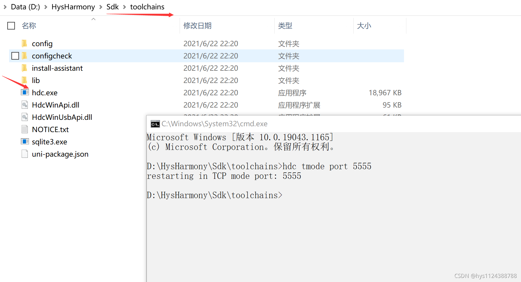This screenshot has height=282, width=521.
Task: Go to Sdk in breadcrumb
Action: 113,7
